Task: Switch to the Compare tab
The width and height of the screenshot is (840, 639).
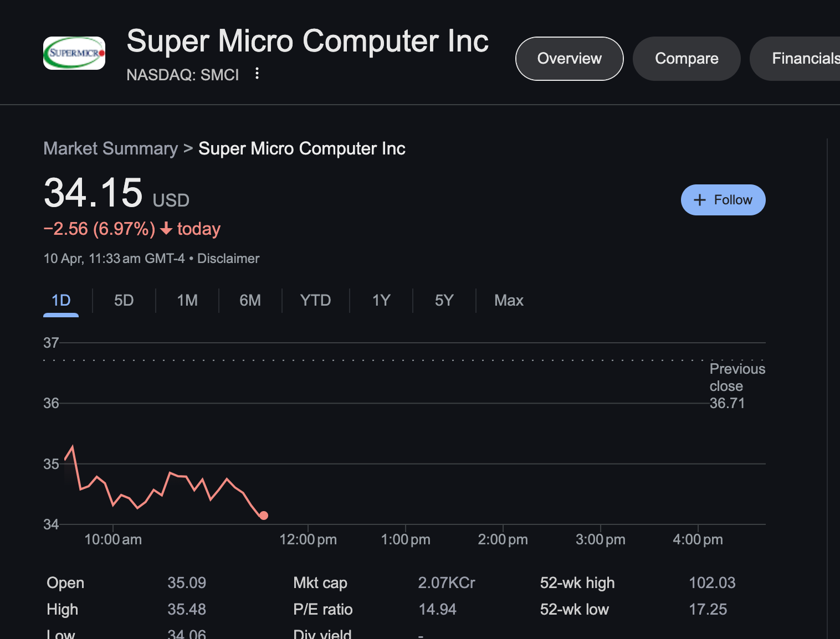Action: pos(687,59)
